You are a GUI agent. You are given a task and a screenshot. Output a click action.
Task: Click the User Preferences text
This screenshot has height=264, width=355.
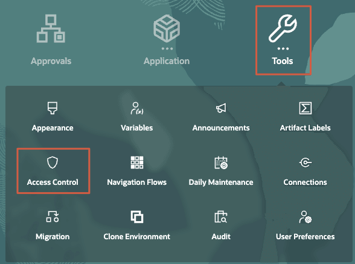(305, 237)
